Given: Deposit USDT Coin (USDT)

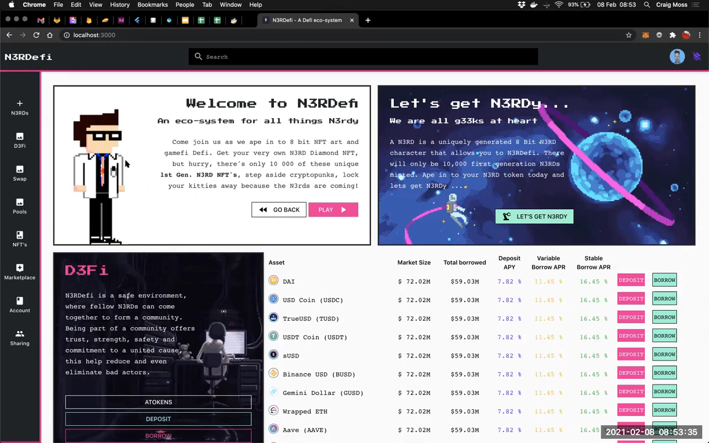Looking at the screenshot, I should (631, 335).
